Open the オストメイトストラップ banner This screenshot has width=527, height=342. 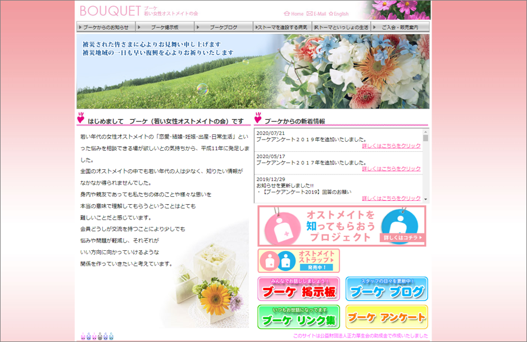click(299, 260)
